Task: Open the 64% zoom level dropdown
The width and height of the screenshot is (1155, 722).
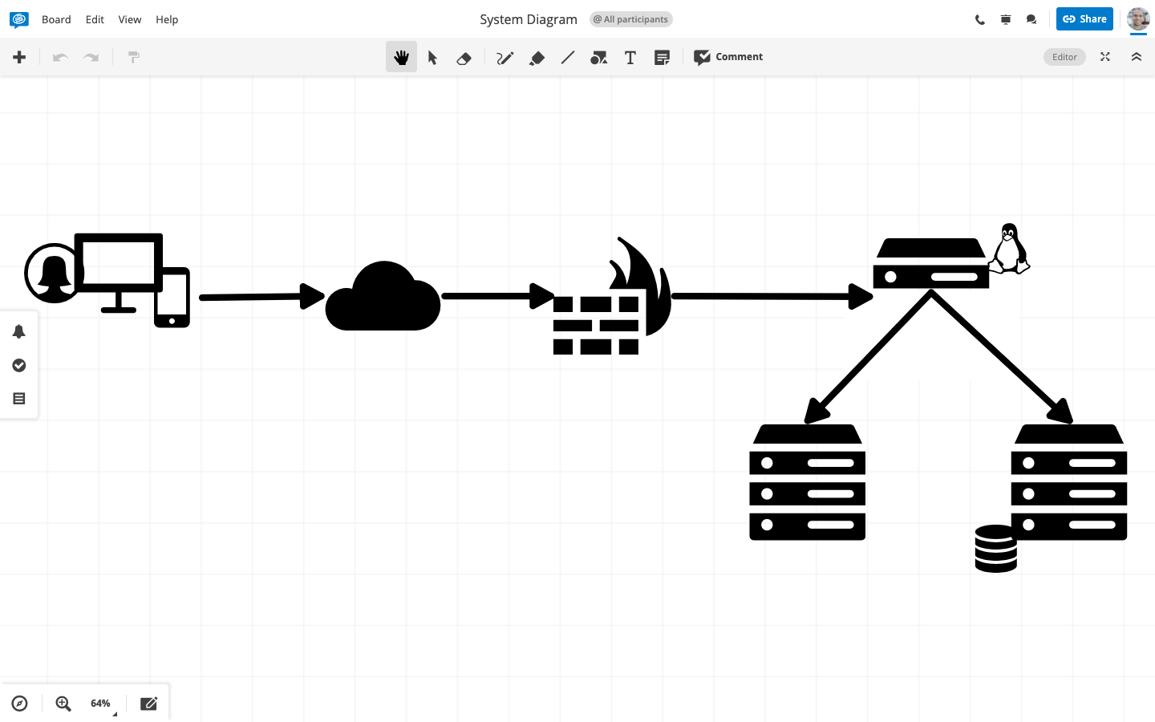Action: [102, 704]
